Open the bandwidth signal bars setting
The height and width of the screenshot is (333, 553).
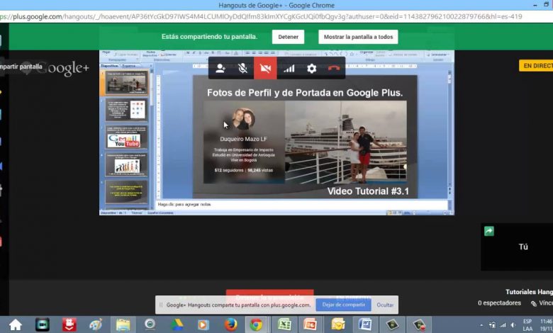pos(289,68)
